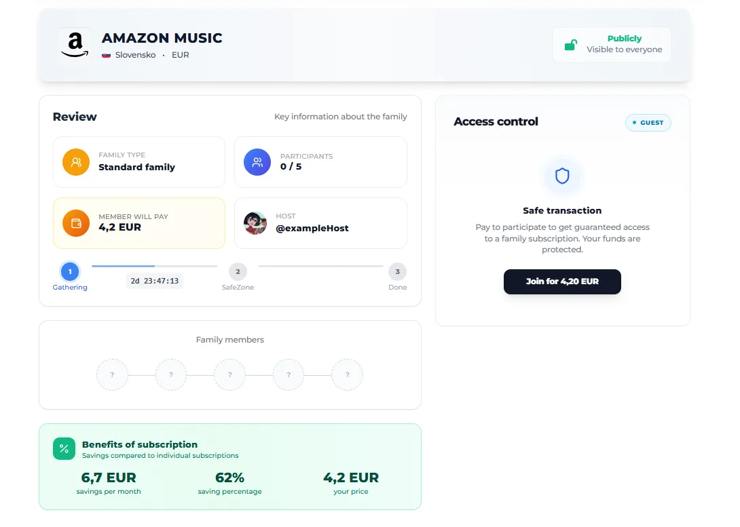Click the blue Participants icon
Image resolution: width=740 pixels, height=527 pixels.
click(257, 162)
